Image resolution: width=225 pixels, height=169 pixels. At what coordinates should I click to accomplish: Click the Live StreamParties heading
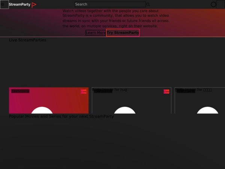pos(28,40)
